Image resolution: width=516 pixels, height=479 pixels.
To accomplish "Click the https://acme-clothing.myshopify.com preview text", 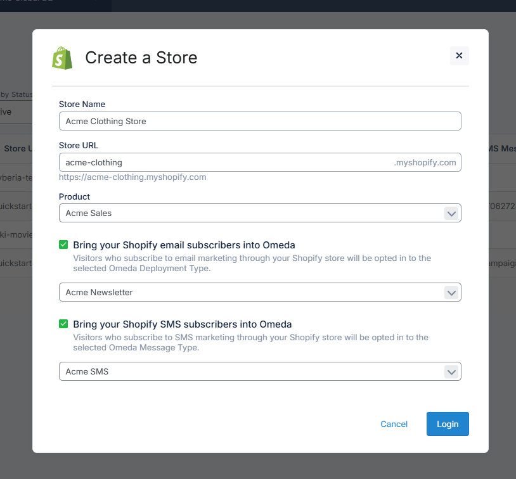I will point(132,177).
